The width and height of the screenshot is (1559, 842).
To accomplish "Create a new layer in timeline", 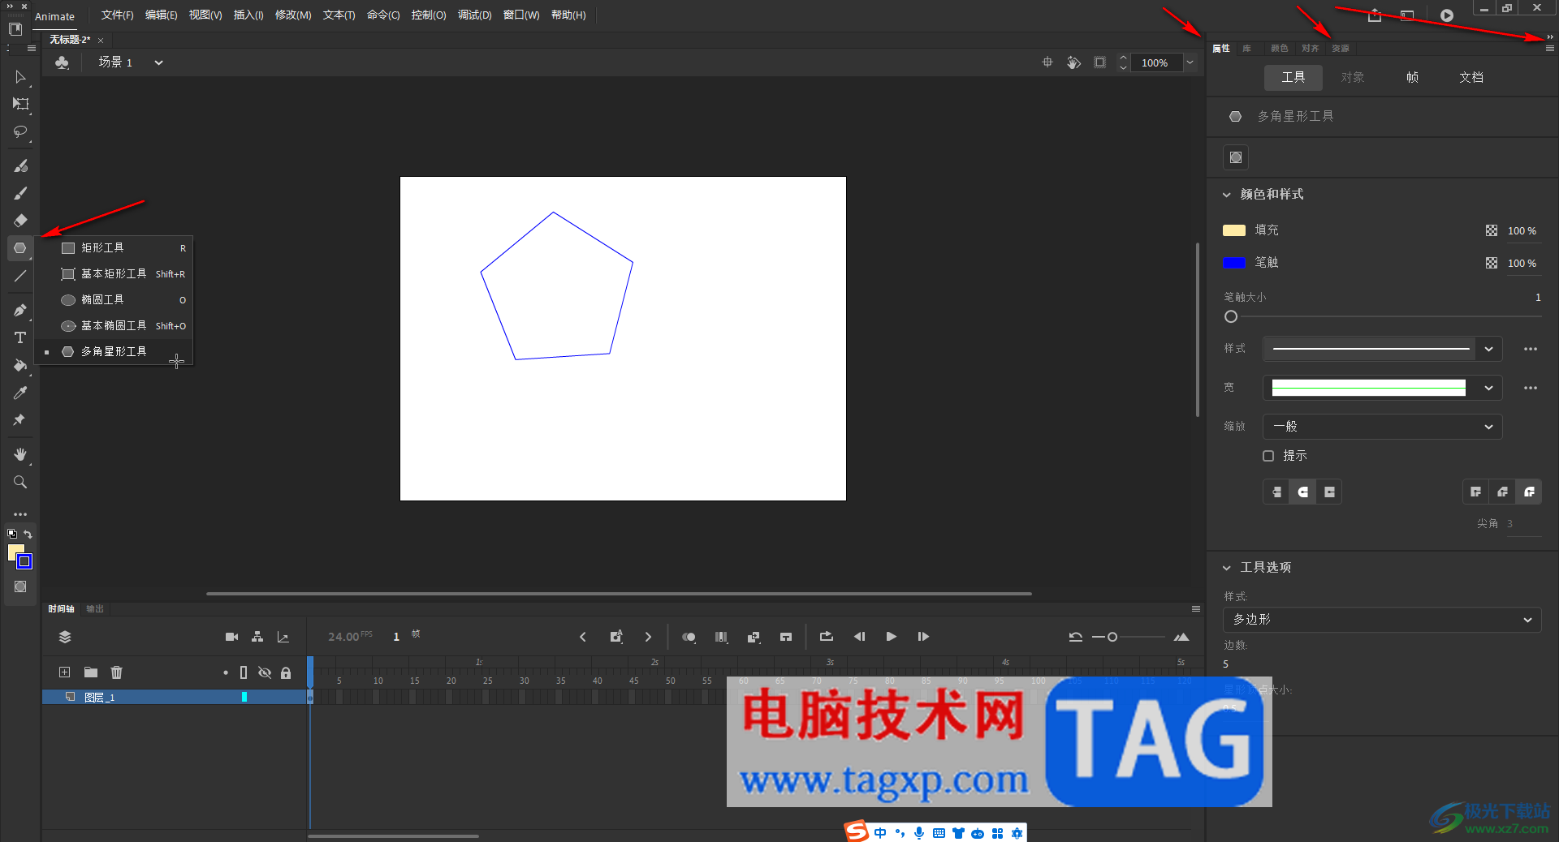I will click(x=65, y=672).
